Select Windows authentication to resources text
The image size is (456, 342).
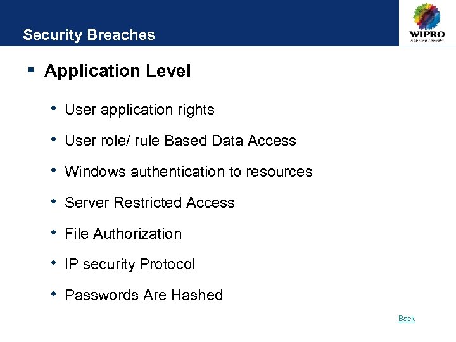(189, 172)
